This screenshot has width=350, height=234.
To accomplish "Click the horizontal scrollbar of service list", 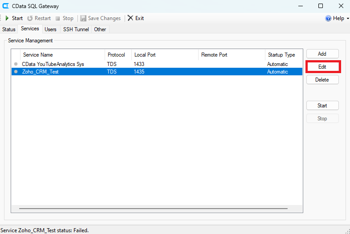I will (154, 209).
